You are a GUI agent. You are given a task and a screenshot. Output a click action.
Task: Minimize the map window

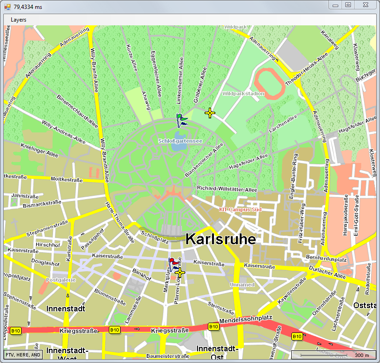pos(335,5)
